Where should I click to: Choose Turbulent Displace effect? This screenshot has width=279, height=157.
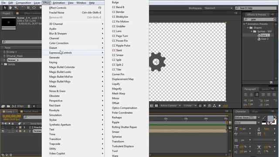[x=123, y=147]
